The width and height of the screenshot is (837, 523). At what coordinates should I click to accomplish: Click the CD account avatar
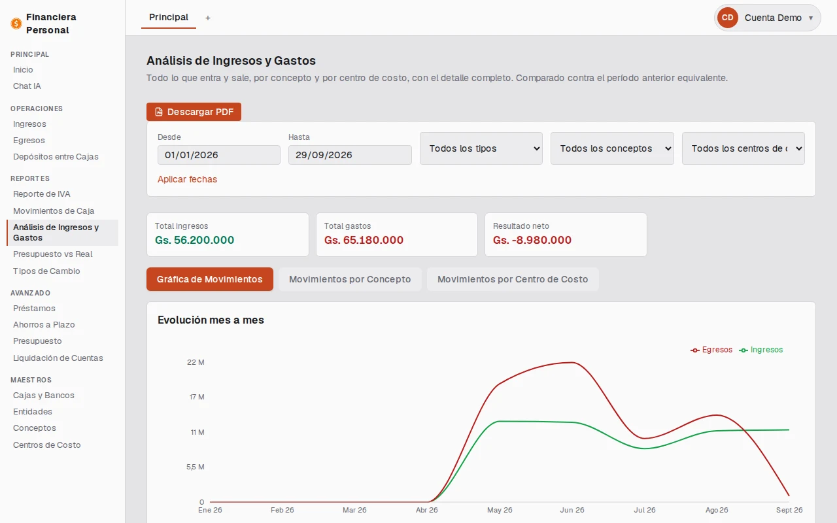tap(728, 18)
